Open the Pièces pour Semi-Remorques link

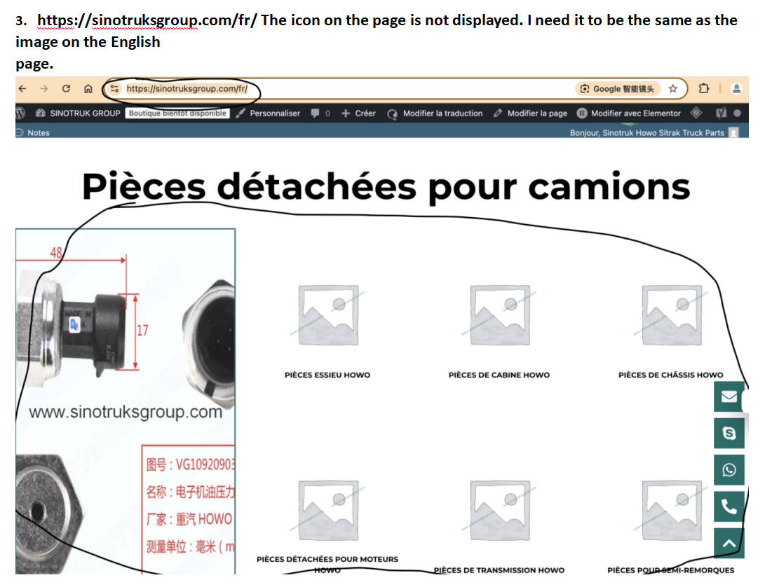pos(671,570)
